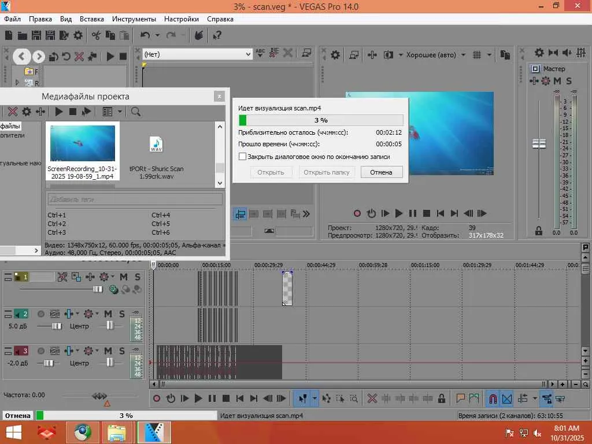592x444 pixels.
Task: Click the status bar Отмена button
Action: (x=17, y=415)
